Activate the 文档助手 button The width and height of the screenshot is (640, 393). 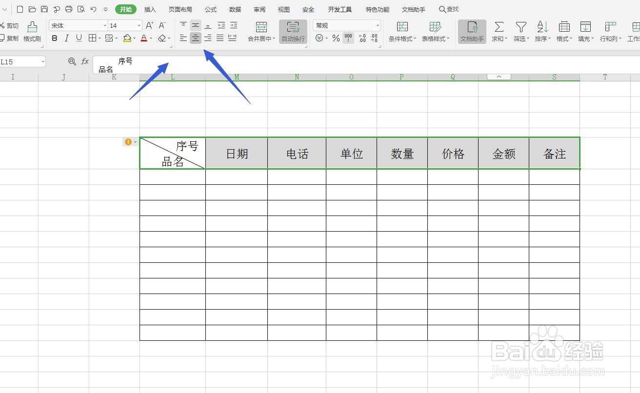click(x=471, y=32)
